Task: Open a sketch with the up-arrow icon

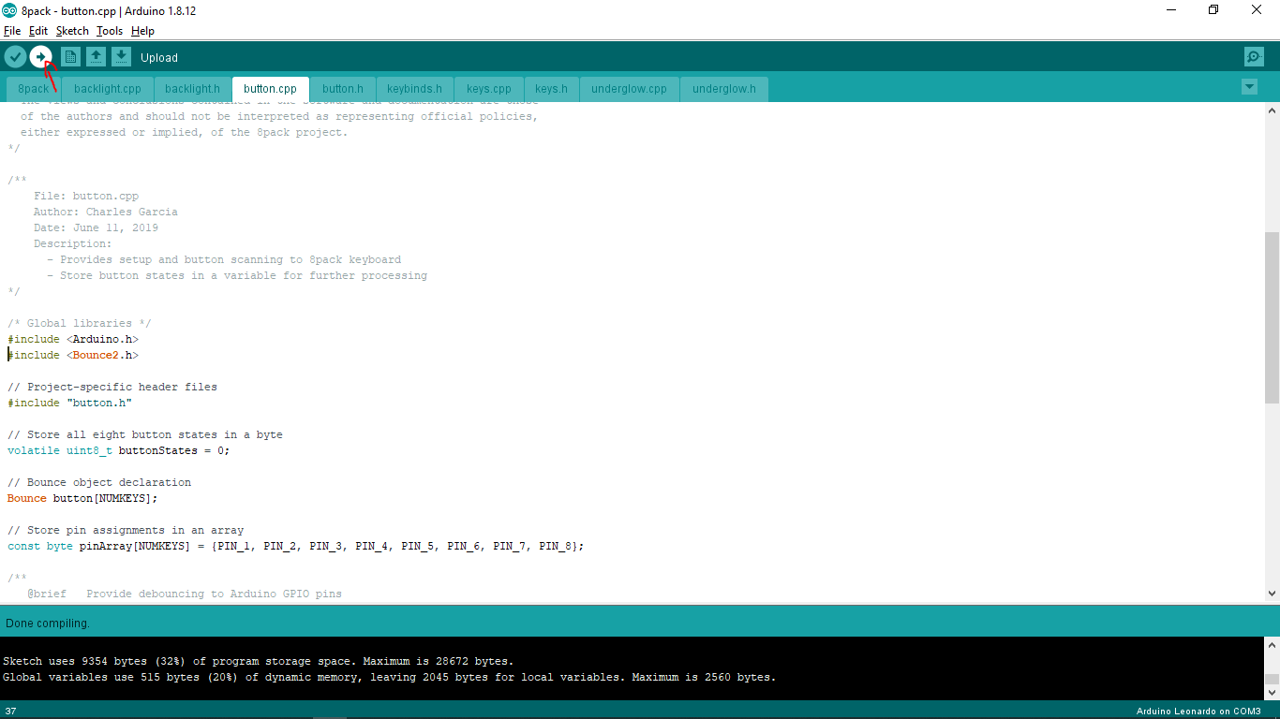Action: click(x=96, y=57)
